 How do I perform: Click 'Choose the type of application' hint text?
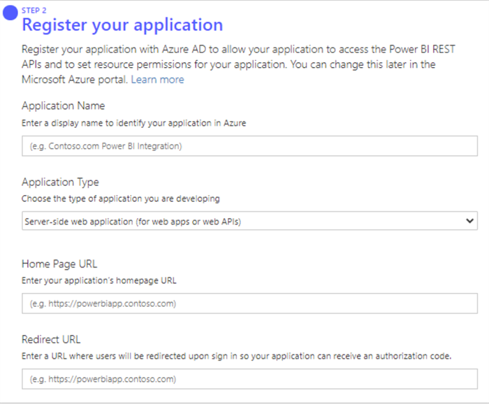[120, 199]
